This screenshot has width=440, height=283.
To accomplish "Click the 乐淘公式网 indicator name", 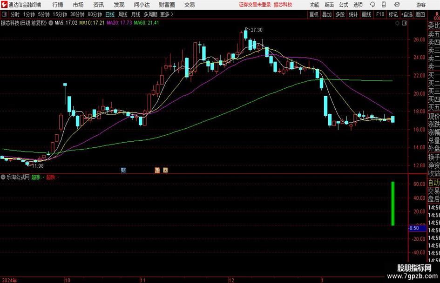I will (x=18, y=177).
